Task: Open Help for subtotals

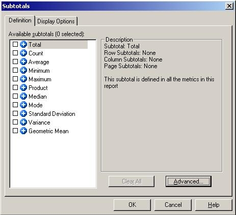Action: pyautogui.click(x=214, y=205)
